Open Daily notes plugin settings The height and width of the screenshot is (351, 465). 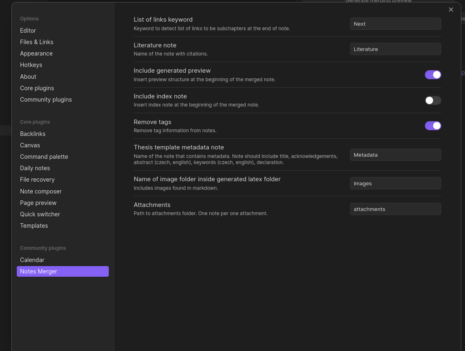(x=35, y=168)
